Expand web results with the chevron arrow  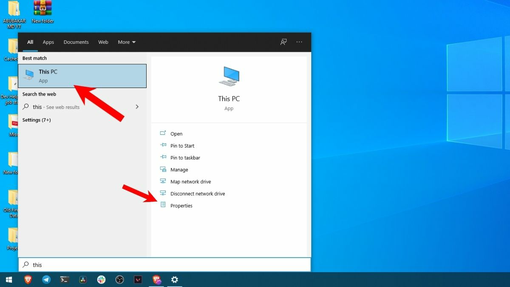coord(137,107)
